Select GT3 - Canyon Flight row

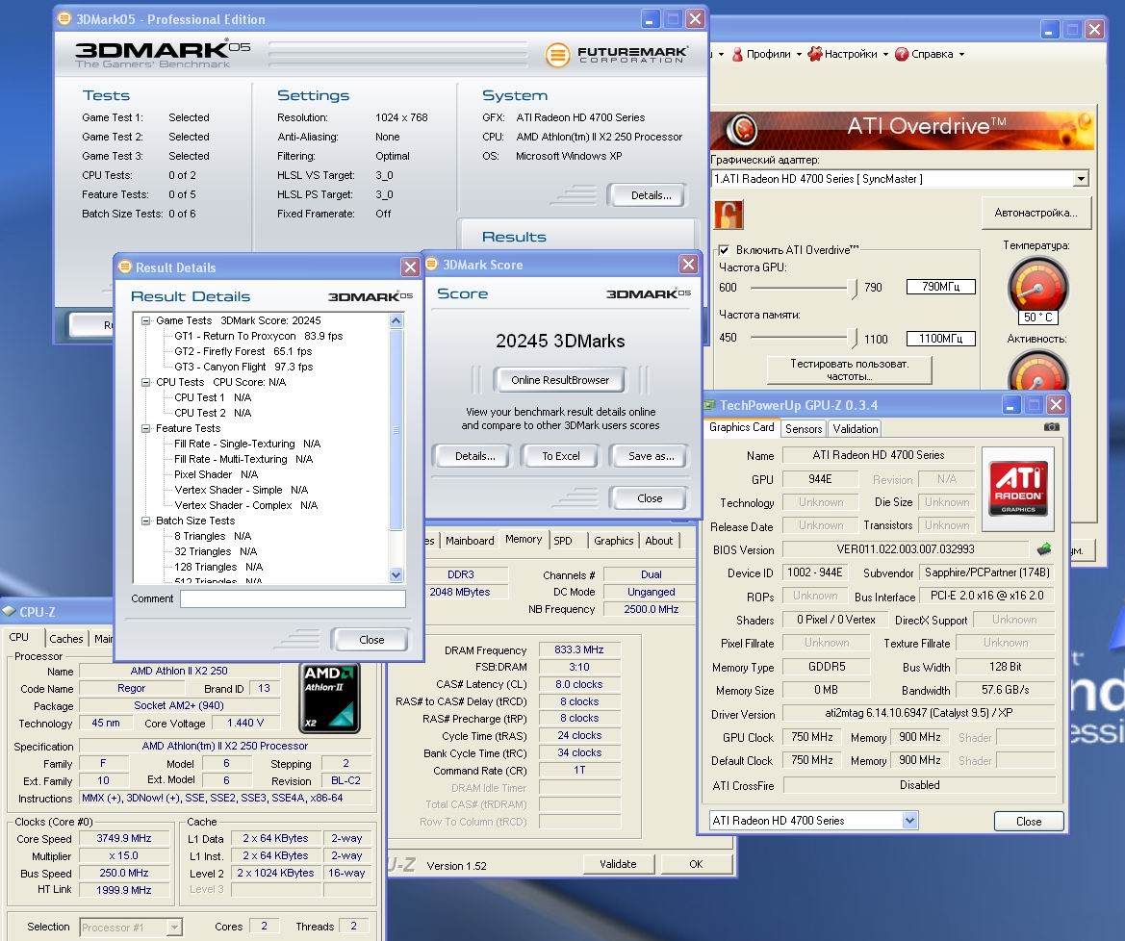point(243,367)
